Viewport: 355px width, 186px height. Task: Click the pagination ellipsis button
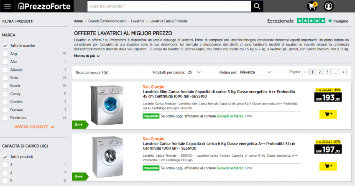335,72
